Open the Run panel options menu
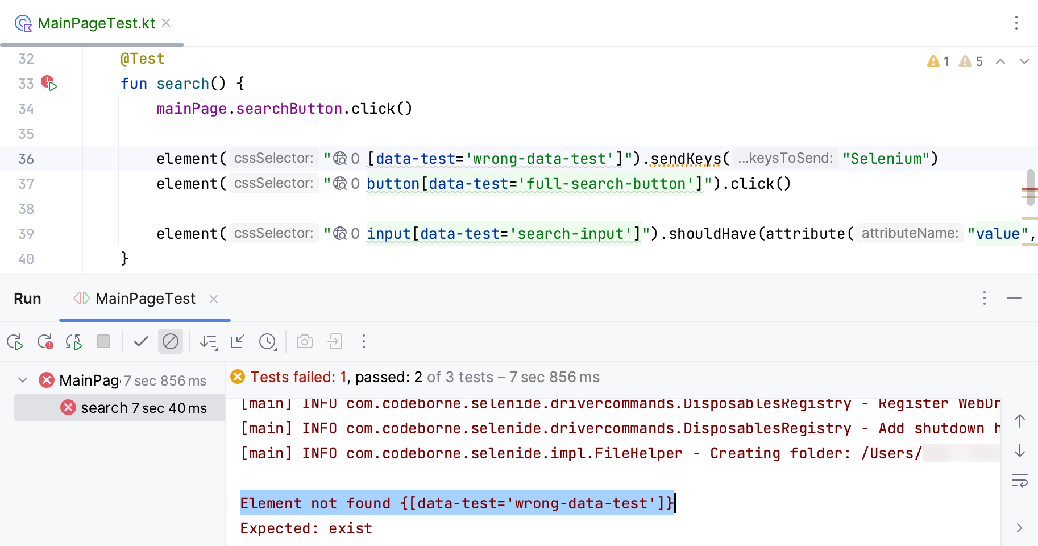Viewport: 1038px width, 546px height. [984, 299]
